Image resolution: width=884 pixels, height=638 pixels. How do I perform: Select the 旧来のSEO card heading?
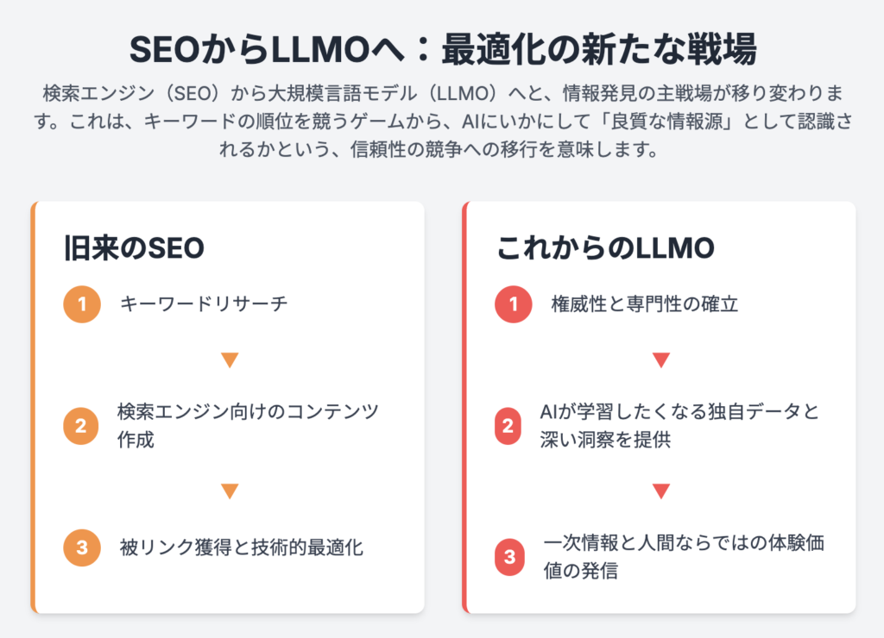pos(134,247)
